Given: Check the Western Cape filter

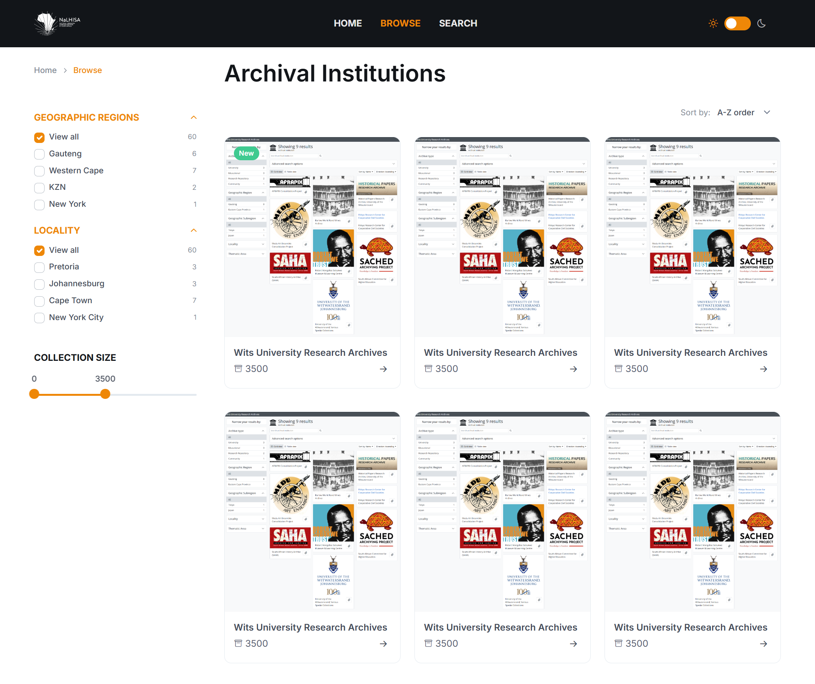Looking at the screenshot, I should (x=39, y=171).
